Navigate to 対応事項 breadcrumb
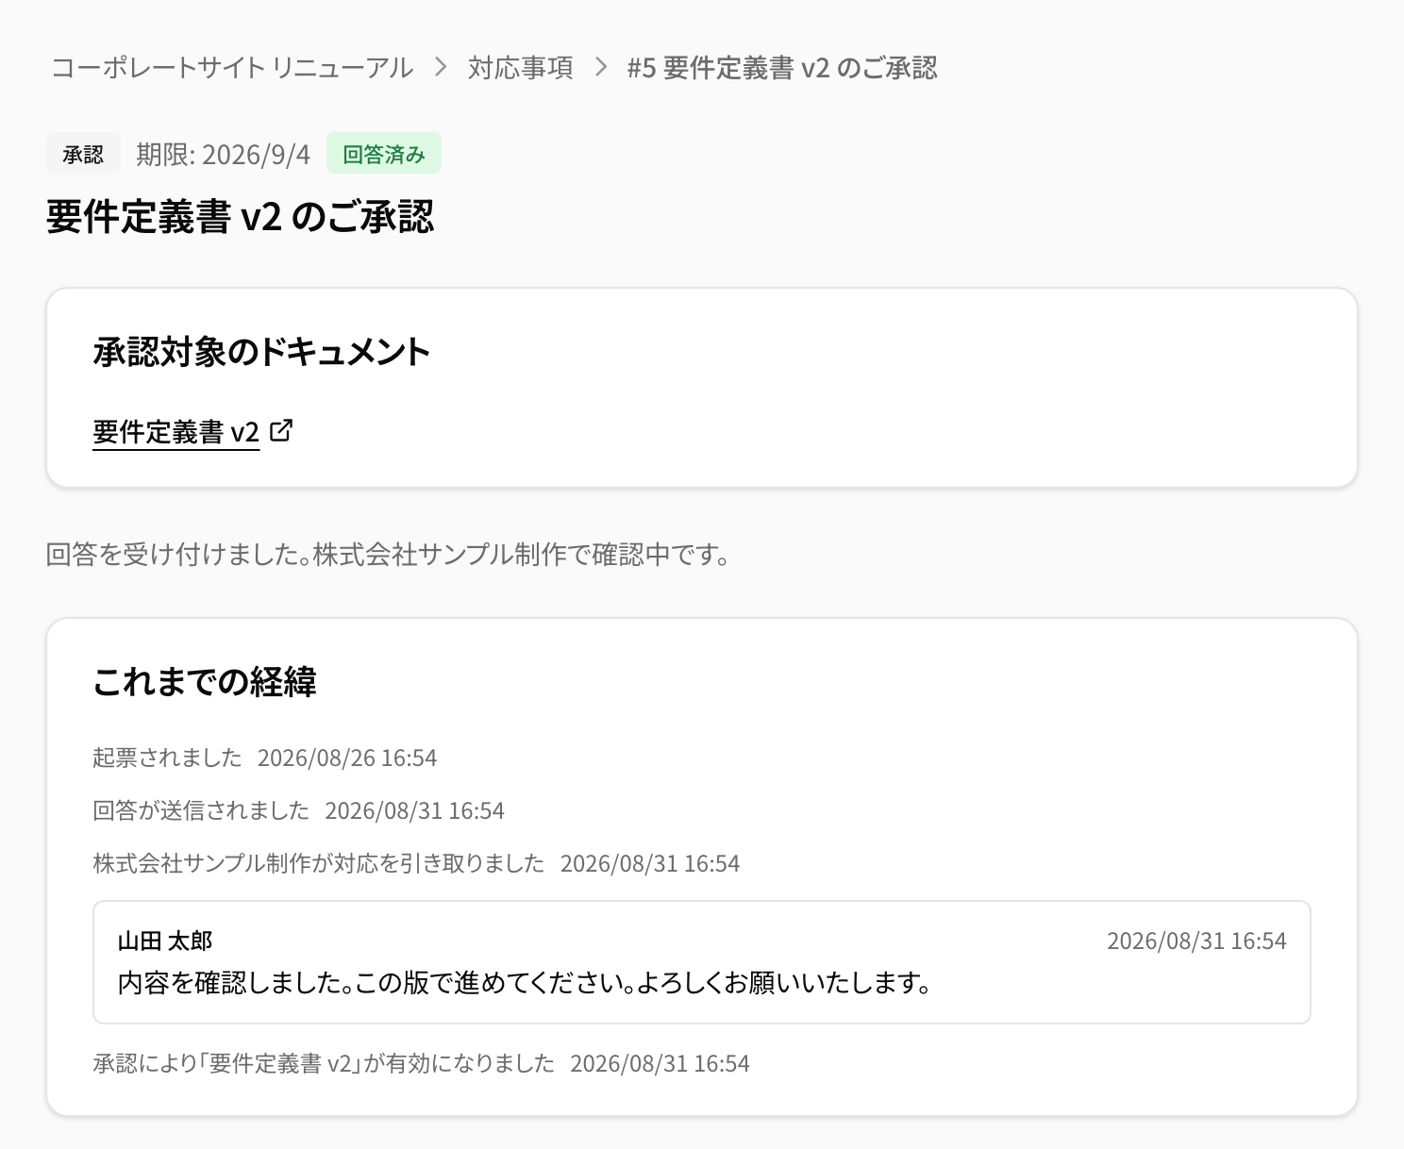 coord(520,68)
